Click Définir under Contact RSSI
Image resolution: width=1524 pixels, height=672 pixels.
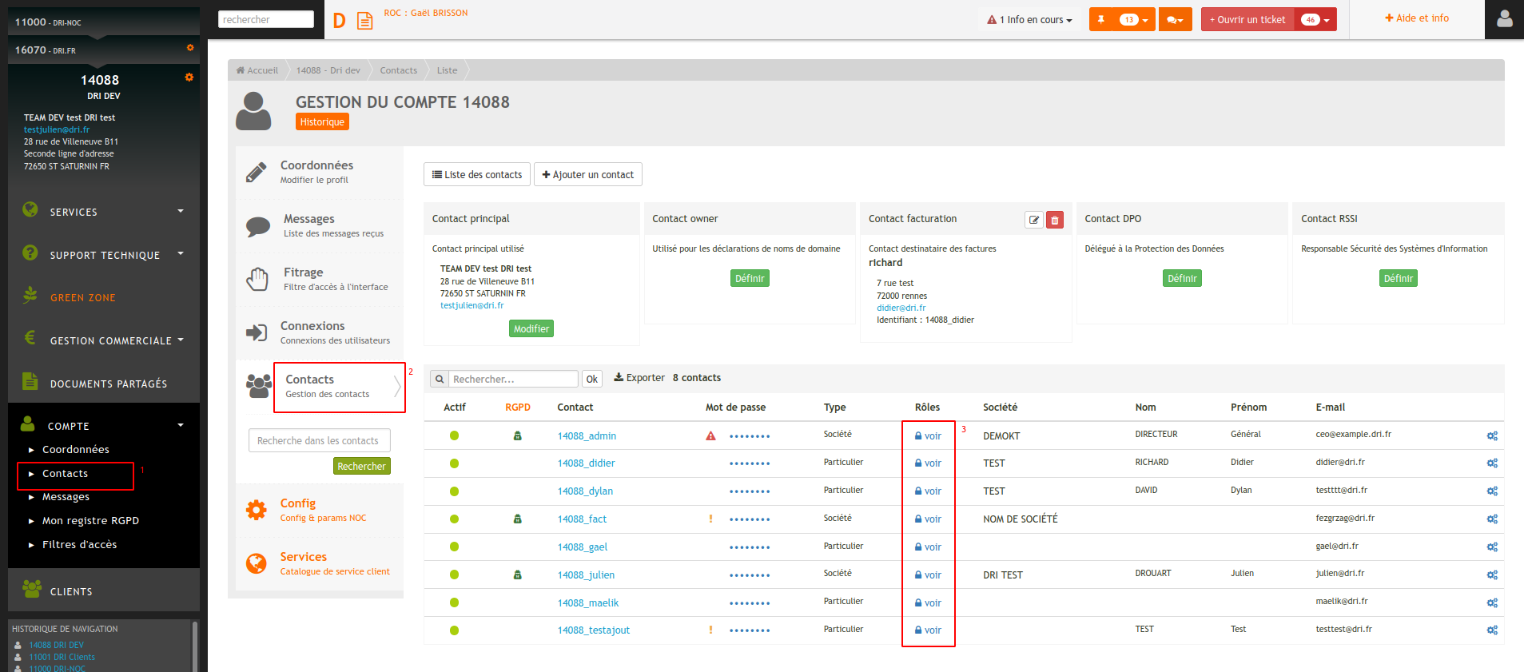(x=1399, y=278)
